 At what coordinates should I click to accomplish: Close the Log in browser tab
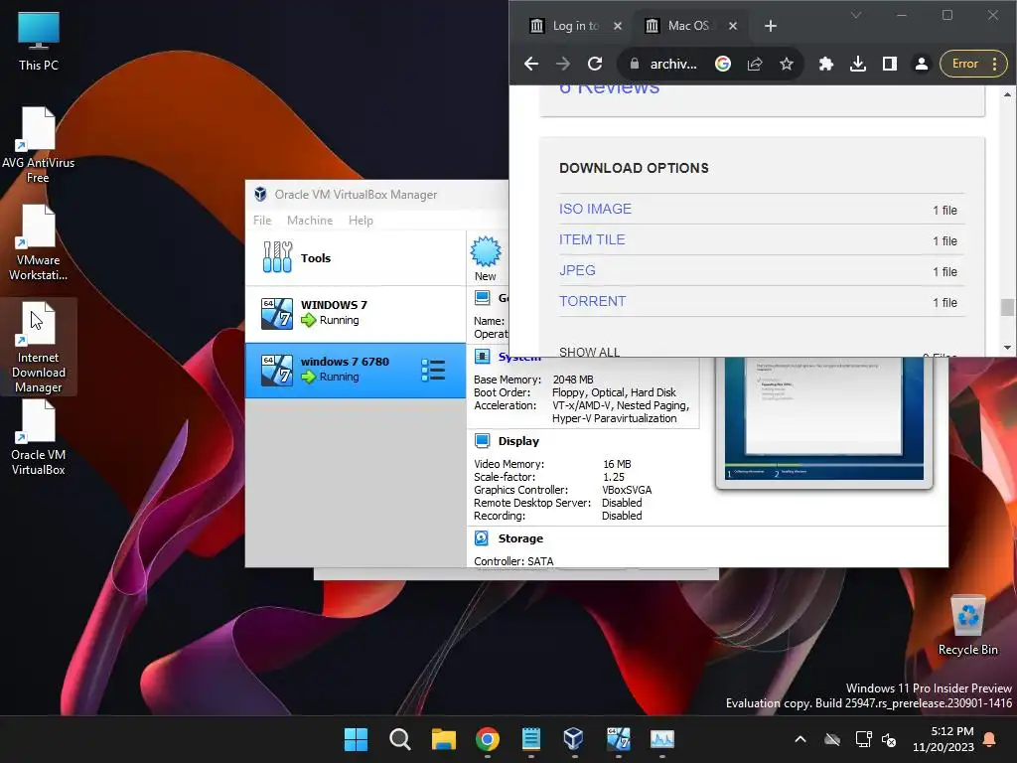(618, 26)
